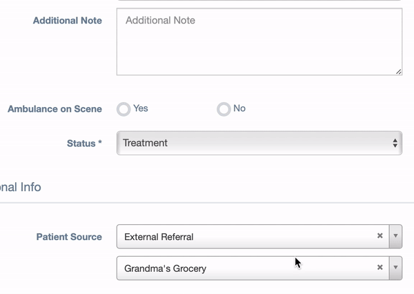414x294 pixels.
Task: Focus the Additional Note text area
Action: coord(259,41)
